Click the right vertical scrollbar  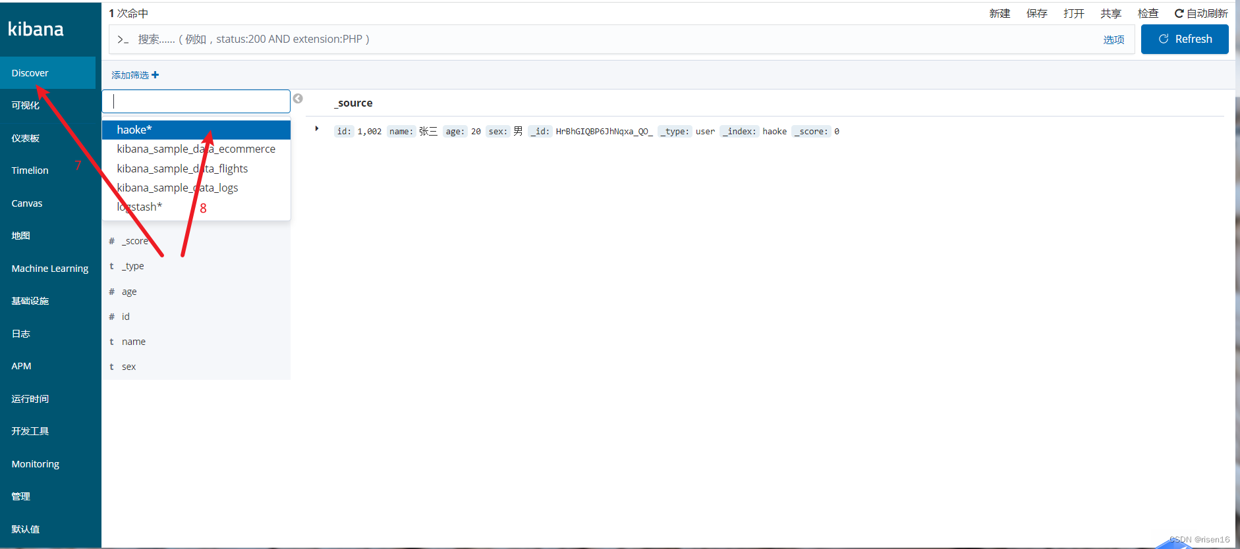click(x=1237, y=275)
